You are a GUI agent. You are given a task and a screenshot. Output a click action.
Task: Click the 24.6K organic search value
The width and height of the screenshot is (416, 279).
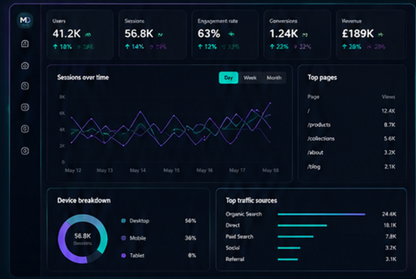[x=389, y=214]
